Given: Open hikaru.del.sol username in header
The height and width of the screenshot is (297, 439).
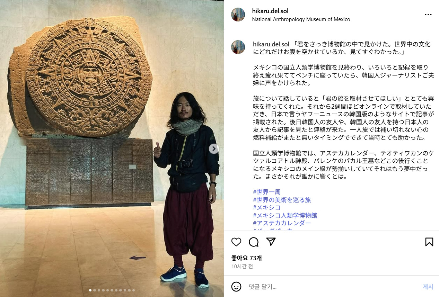Looking at the screenshot, I should click(270, 11).
